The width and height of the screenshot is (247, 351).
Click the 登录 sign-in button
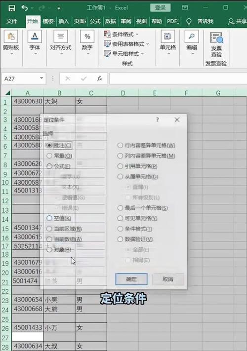161,8
